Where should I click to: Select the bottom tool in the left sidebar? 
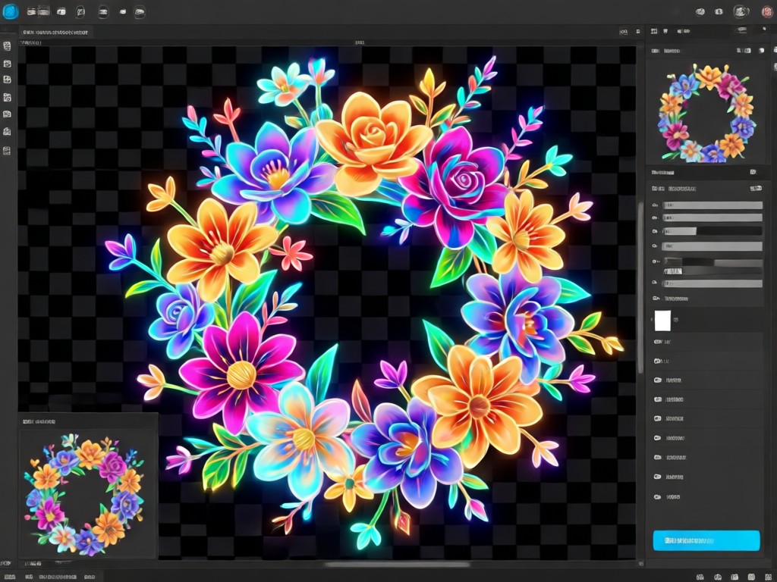(x=7, y=151)
